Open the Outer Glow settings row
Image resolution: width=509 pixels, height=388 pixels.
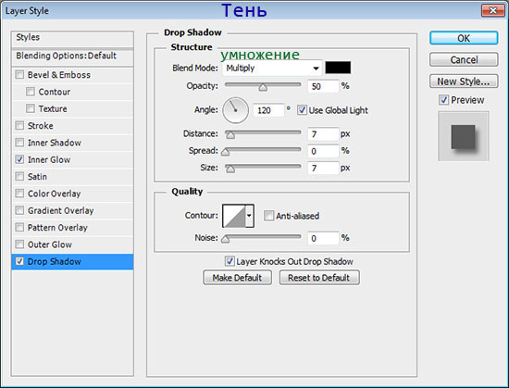click(72, 244)
